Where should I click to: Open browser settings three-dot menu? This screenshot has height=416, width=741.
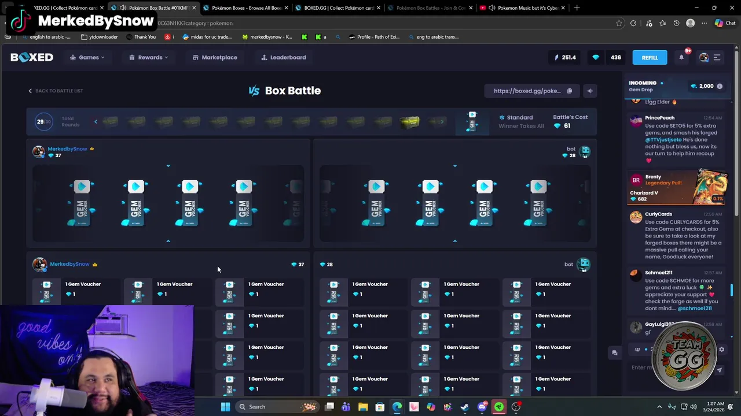coord(704,23)
